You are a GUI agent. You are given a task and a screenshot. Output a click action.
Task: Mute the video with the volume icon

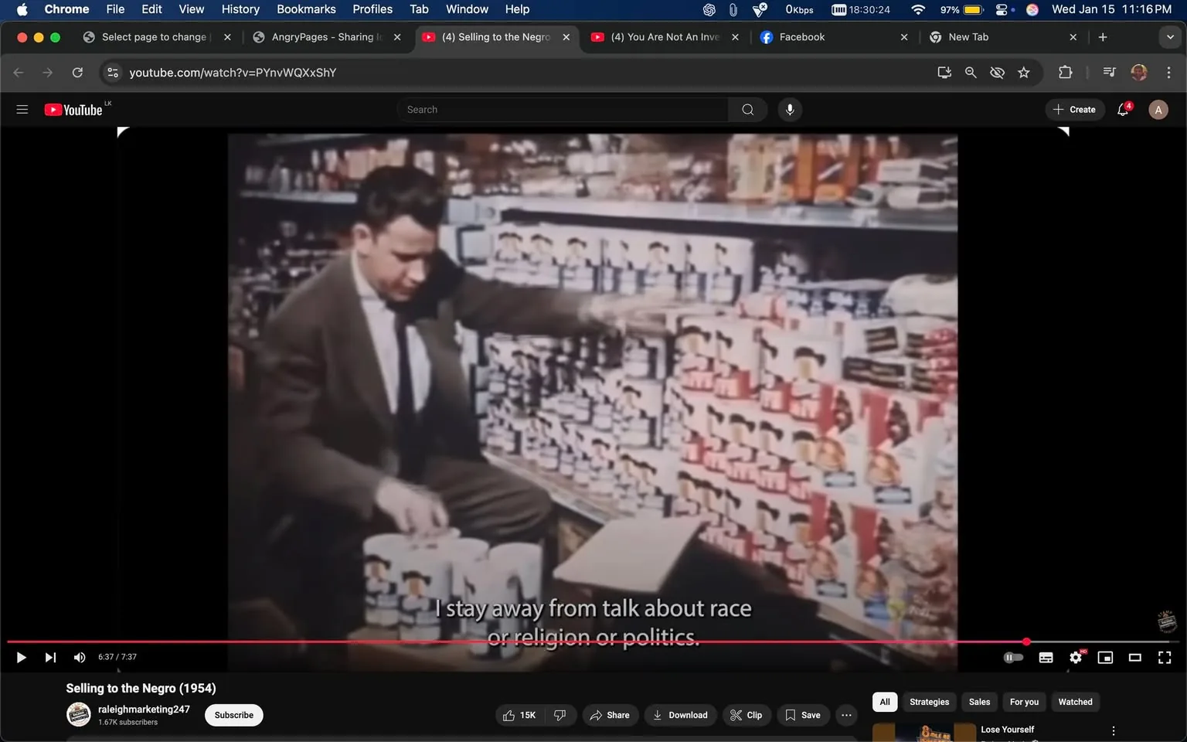79,657
